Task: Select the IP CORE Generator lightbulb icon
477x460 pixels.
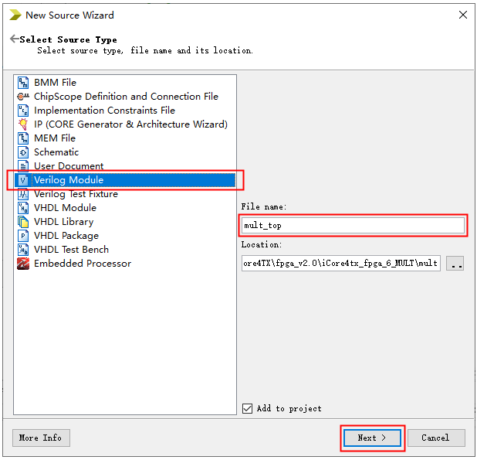Action: (x=23, y=124)
